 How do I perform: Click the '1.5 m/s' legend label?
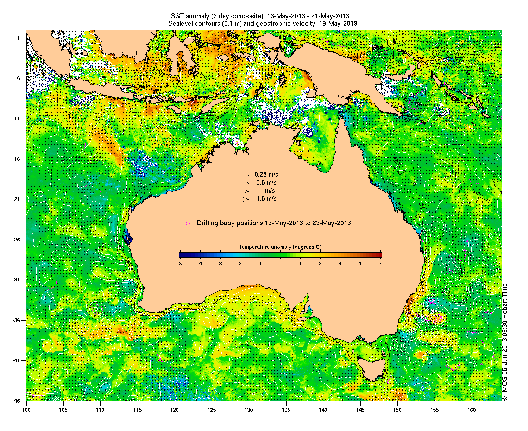(x=266, y=199)
